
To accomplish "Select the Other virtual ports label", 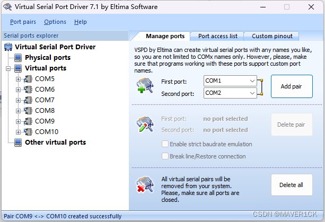I will [x=55, y=143].
